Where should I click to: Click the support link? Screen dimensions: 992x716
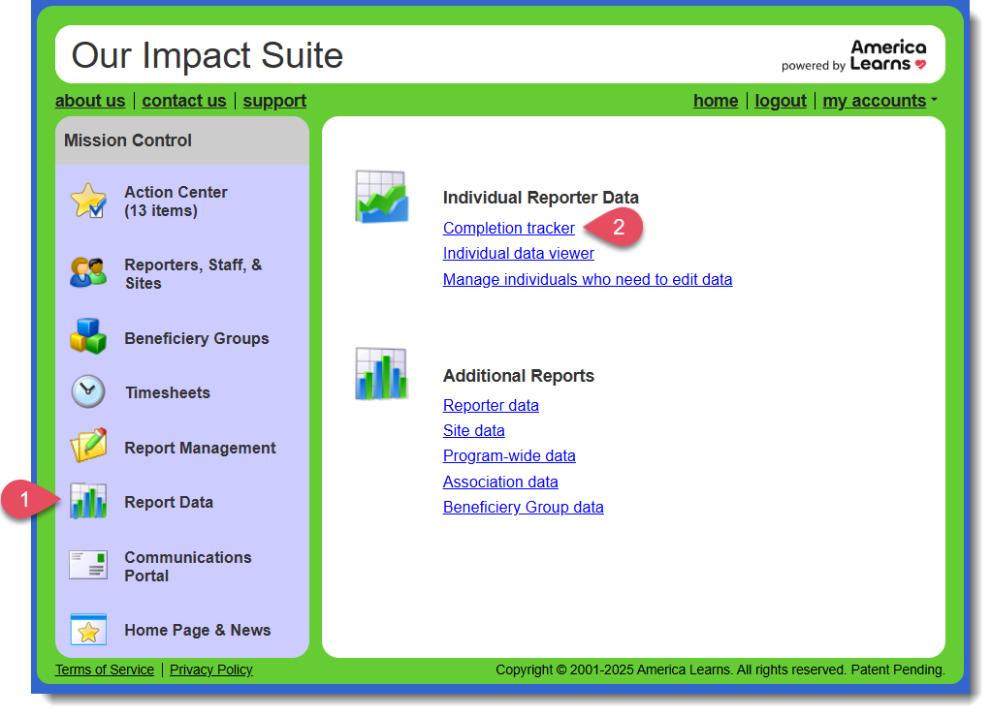coord(274,101)
